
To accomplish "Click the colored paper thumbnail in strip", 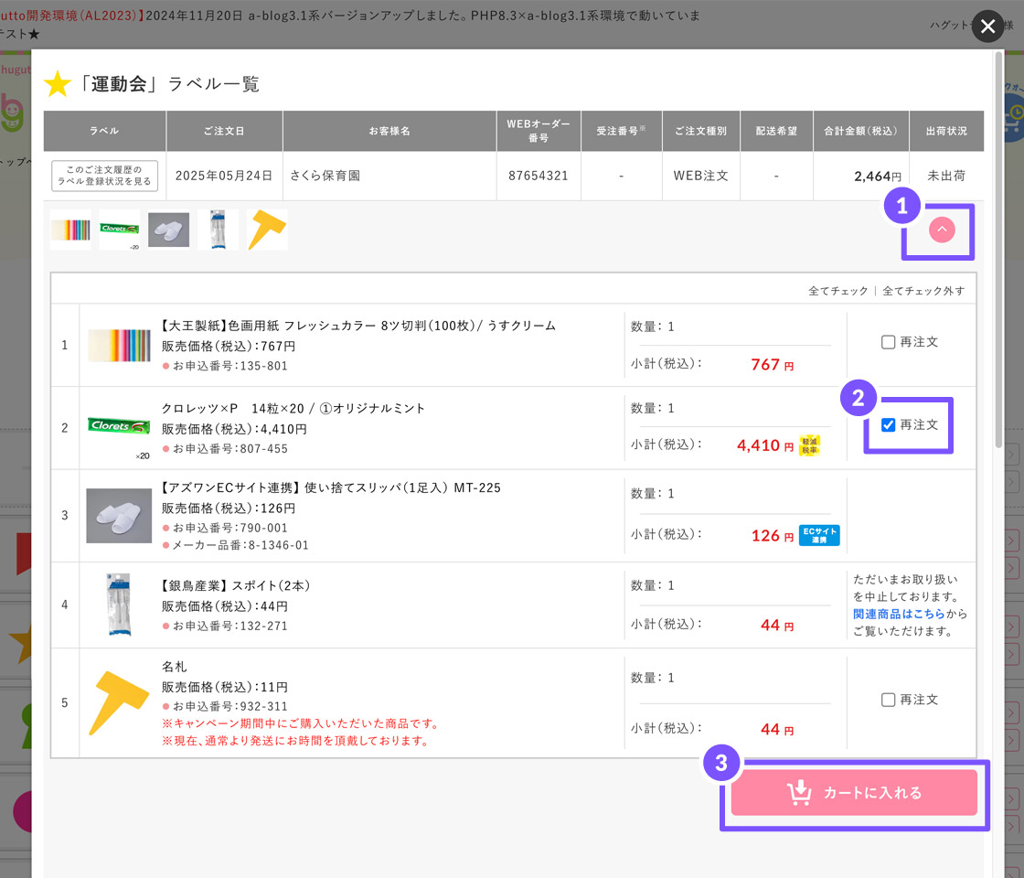I will tap(70, 230).
